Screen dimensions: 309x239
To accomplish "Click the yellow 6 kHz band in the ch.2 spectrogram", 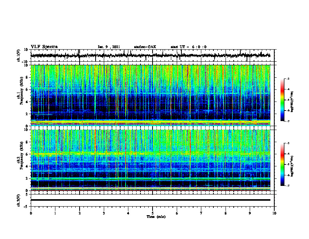I will click(150, 153).
